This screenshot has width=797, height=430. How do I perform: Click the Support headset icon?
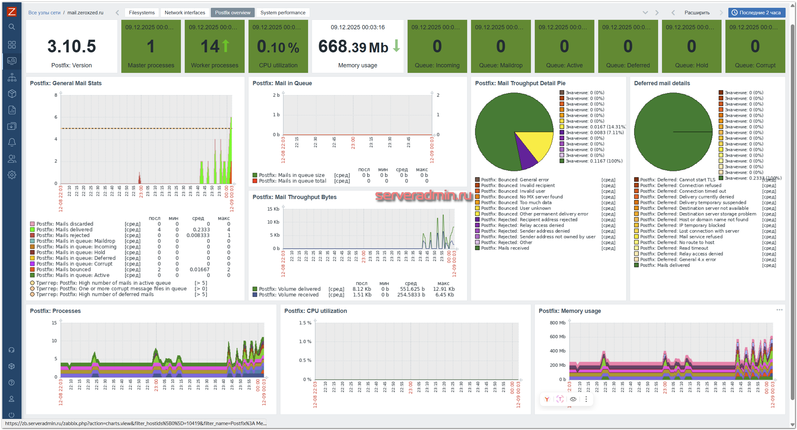click(x=12, y=350)
